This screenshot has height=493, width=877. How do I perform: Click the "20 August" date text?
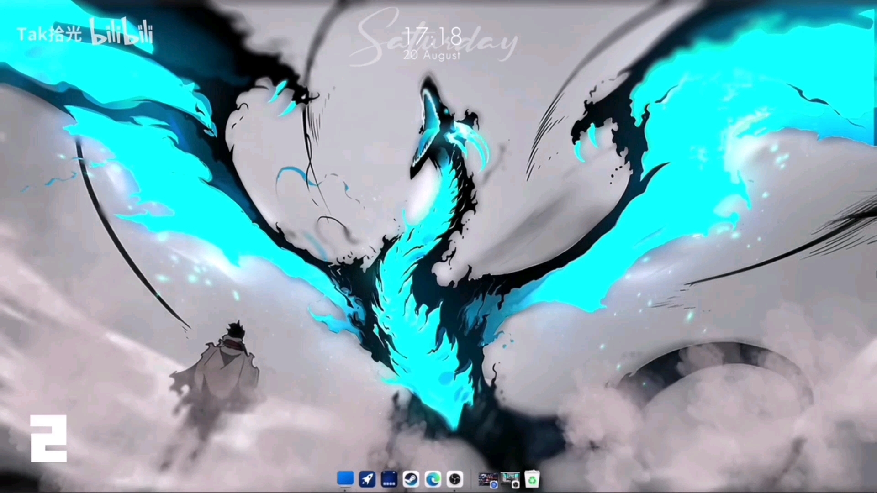pyautogui.click(x=432, y=55)
